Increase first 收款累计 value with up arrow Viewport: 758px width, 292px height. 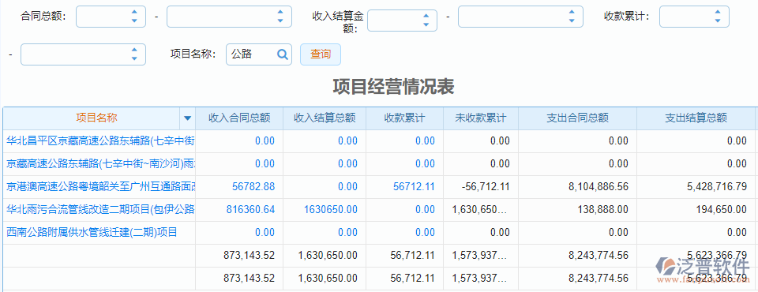click(x=718, y=13)
